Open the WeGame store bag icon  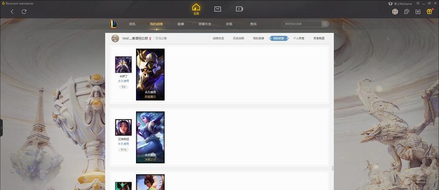coord(217,9)
